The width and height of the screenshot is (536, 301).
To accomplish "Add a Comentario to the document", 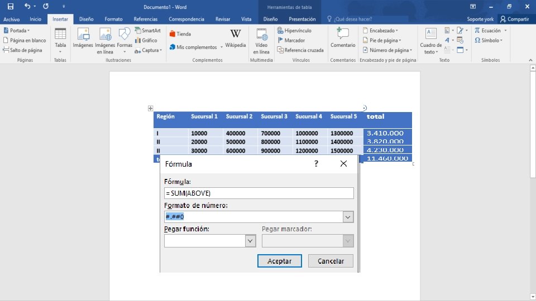I will (343, 38).
